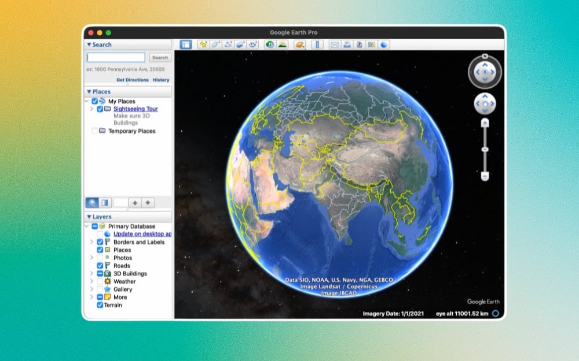Click the Save Image toolbar icon
Image resolution: width=579 pixels, height=361 pixels.
point(360,44)
